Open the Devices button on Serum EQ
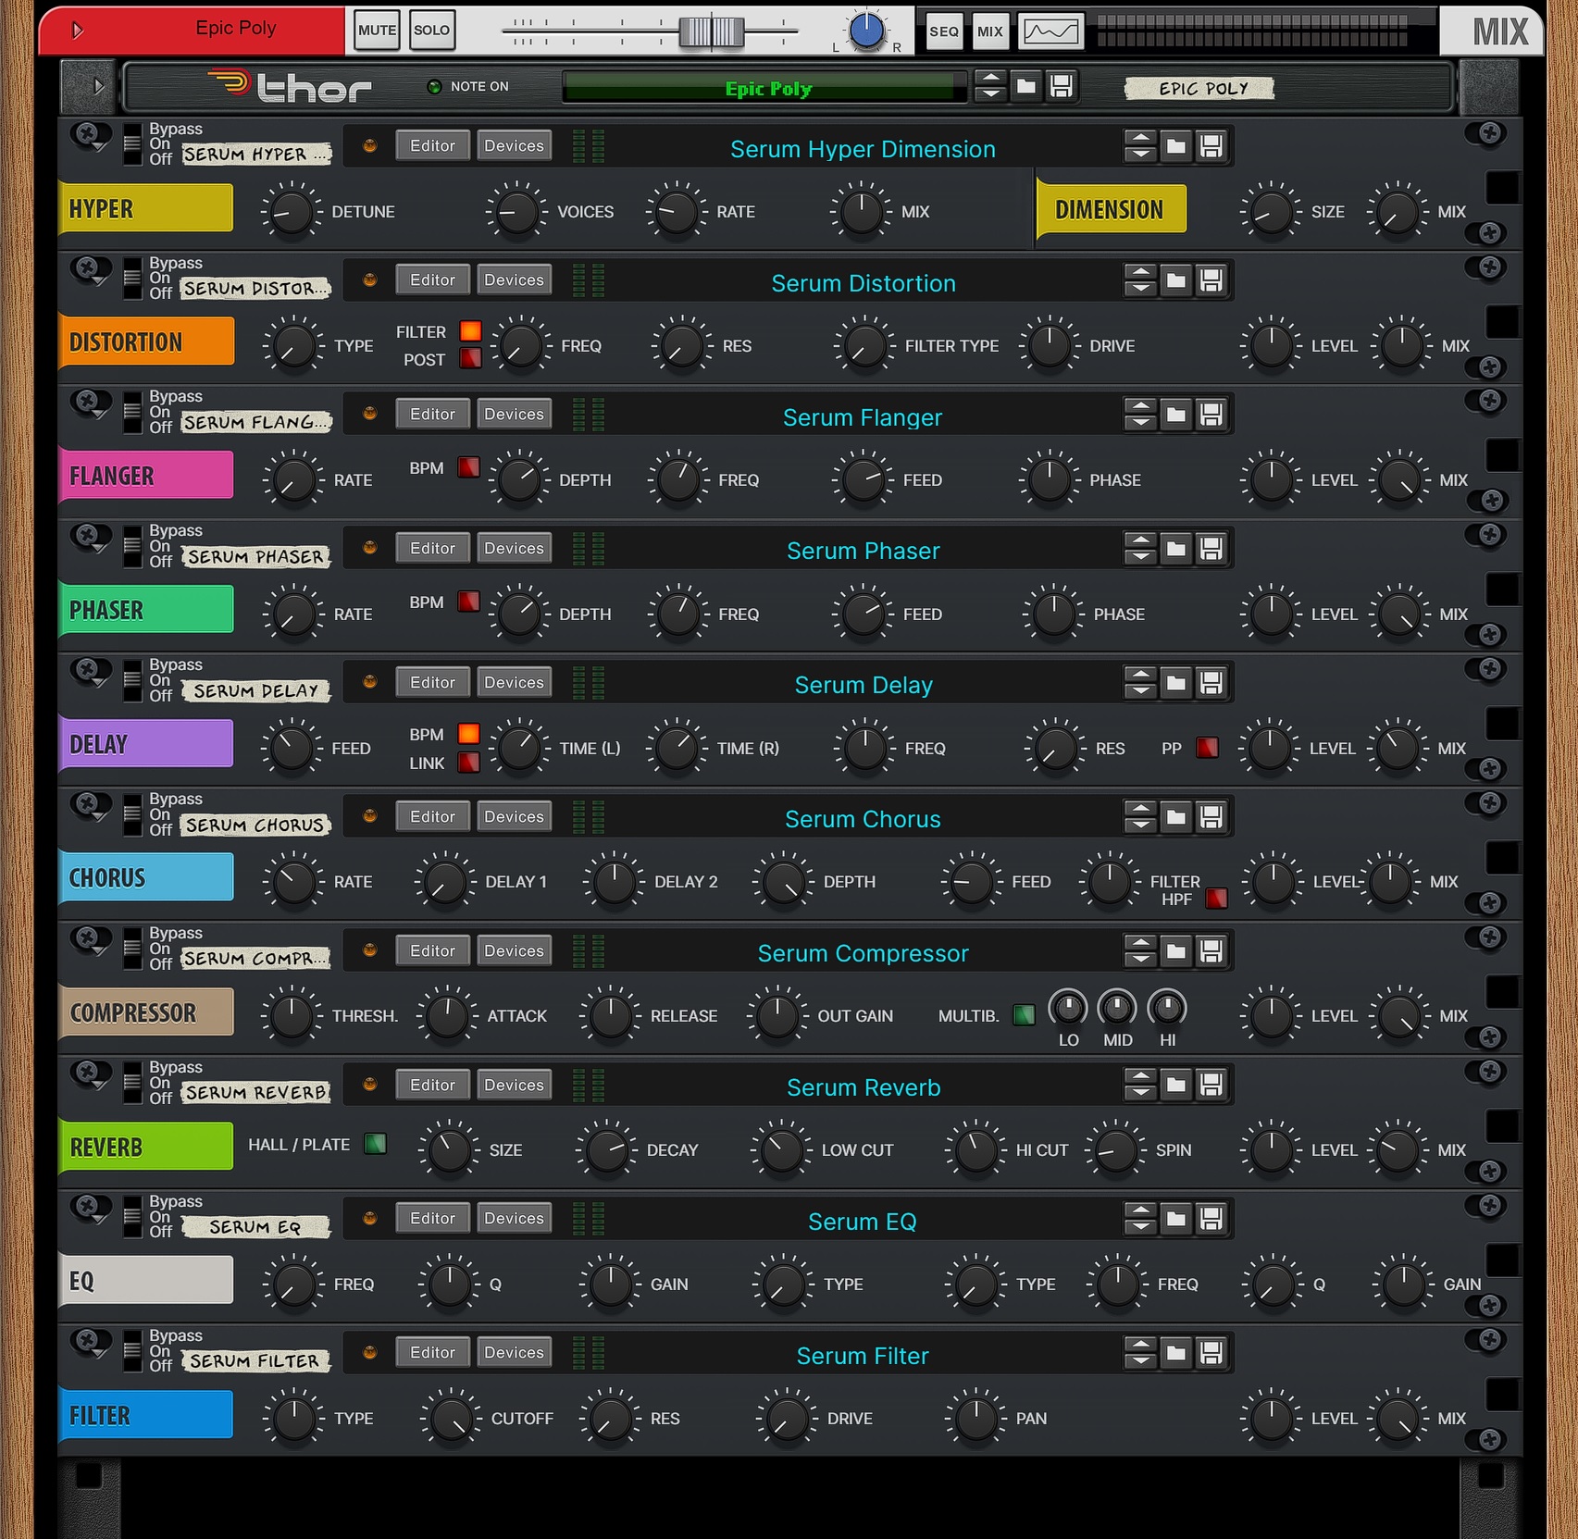This screenshot has height=1539, width=1578. point(514,1218)
